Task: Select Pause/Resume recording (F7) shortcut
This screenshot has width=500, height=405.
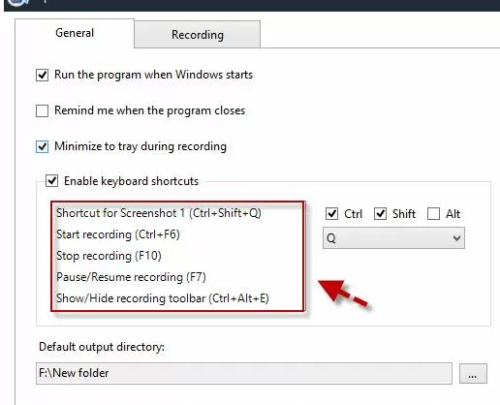Action: point(131,277)
